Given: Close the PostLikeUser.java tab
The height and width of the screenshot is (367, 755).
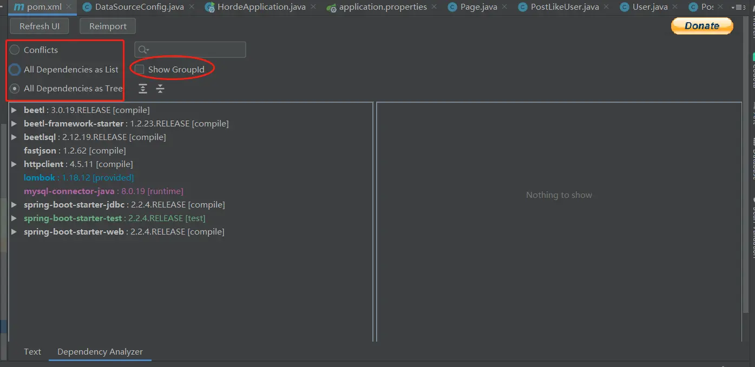Looking at the screenshot, I should coord(607,7).
